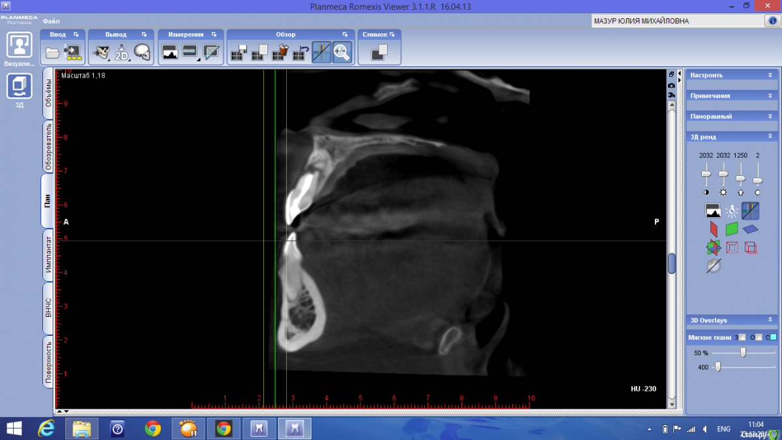This screenshot has height=440, width=782.
Task: Click the Визуализация module button
Action: [20, 50]
